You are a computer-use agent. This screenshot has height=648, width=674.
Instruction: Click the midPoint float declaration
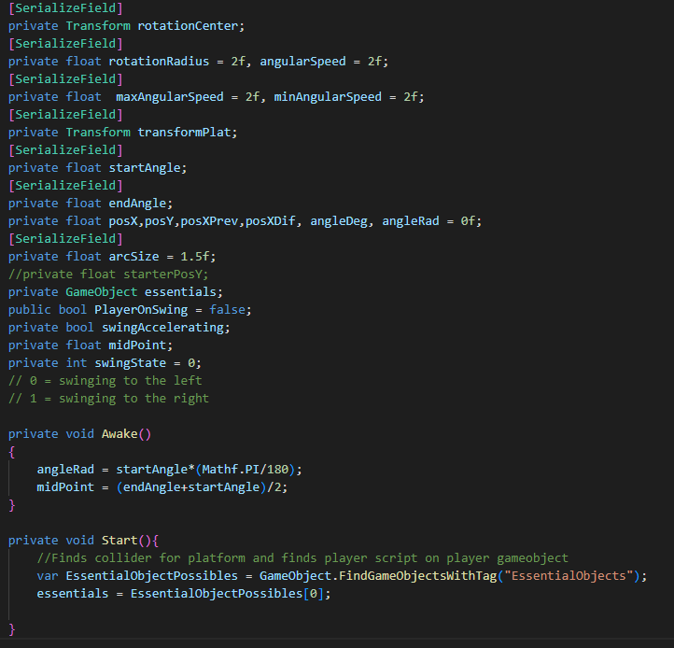pos(91,345)
